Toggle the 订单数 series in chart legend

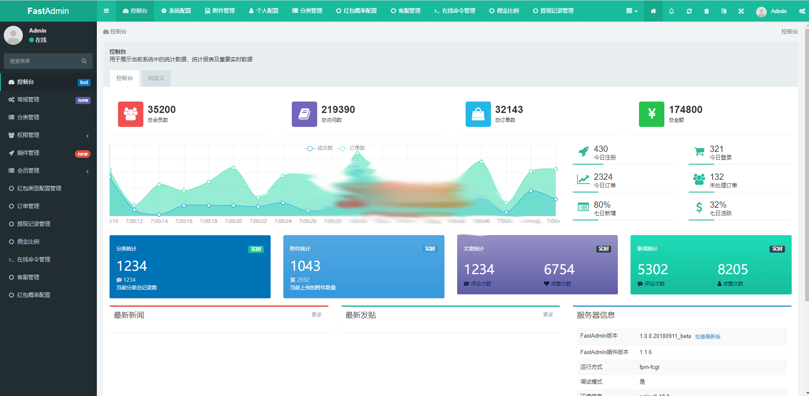tap(352, 148)
